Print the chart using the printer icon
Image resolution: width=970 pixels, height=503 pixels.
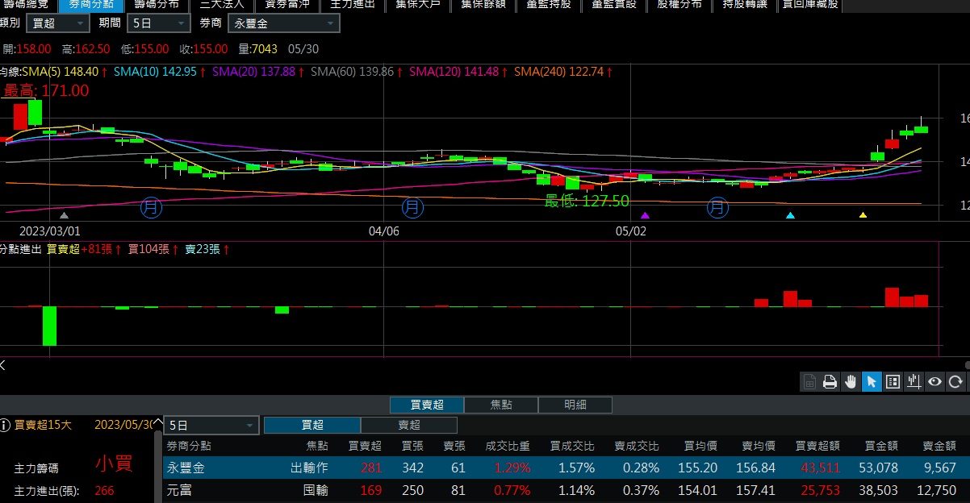pyautogui.click(x=830, y=382)
